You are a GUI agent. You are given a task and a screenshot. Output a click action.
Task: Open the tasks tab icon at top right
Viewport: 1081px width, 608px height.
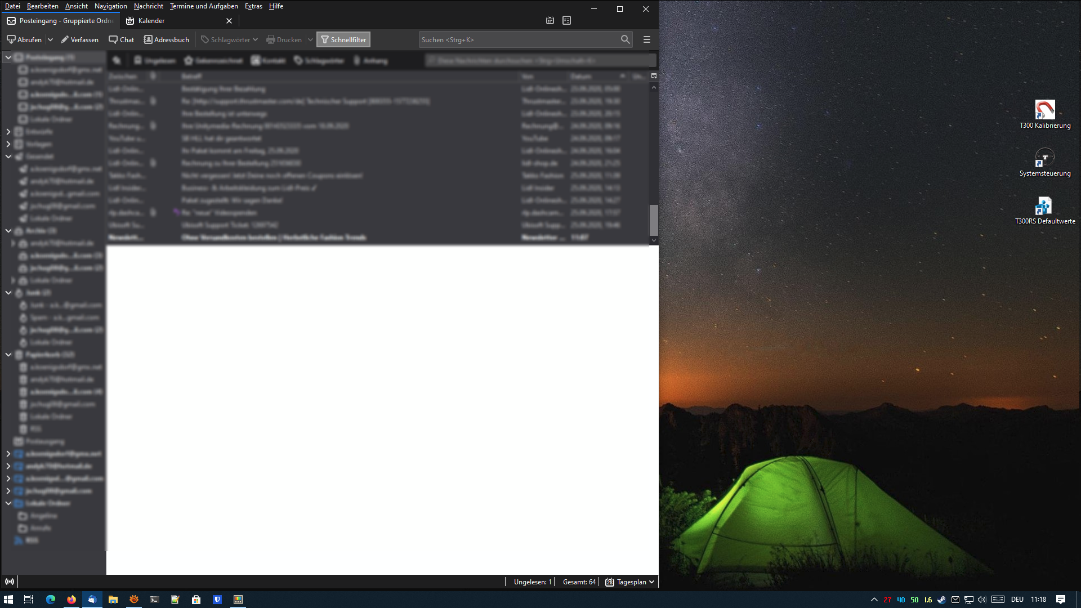(566, 20)
